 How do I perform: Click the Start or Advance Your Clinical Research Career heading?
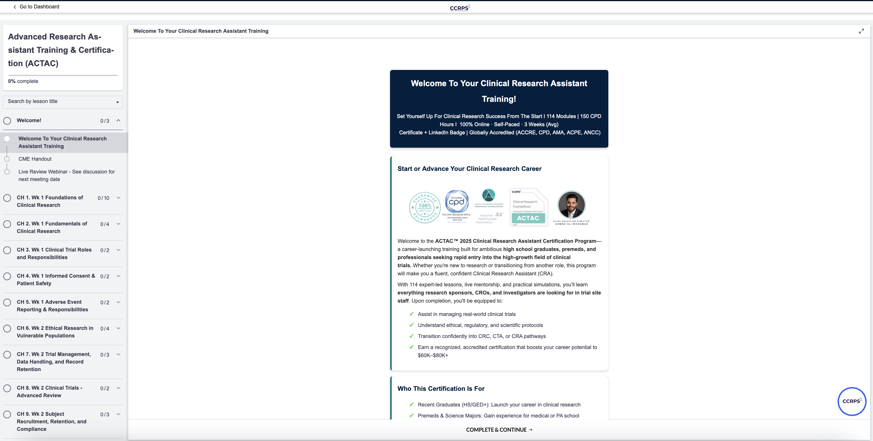(469, 169)
